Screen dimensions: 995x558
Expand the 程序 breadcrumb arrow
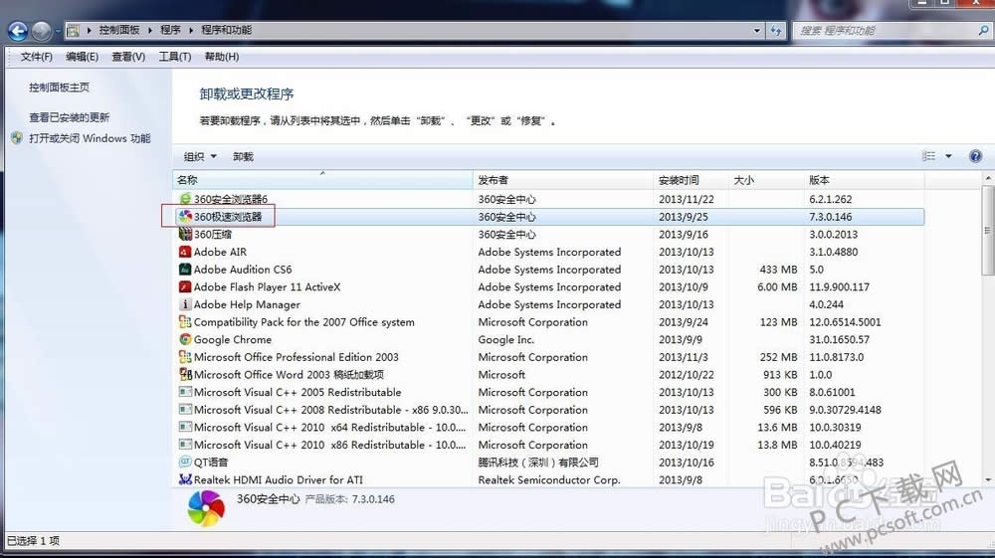tap(191, 30)
